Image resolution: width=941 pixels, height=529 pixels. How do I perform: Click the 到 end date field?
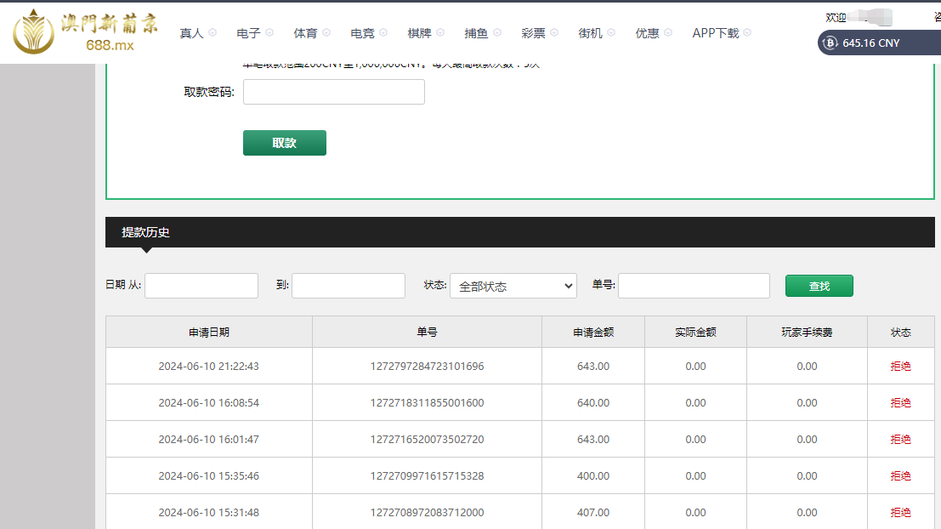[348, 286]
